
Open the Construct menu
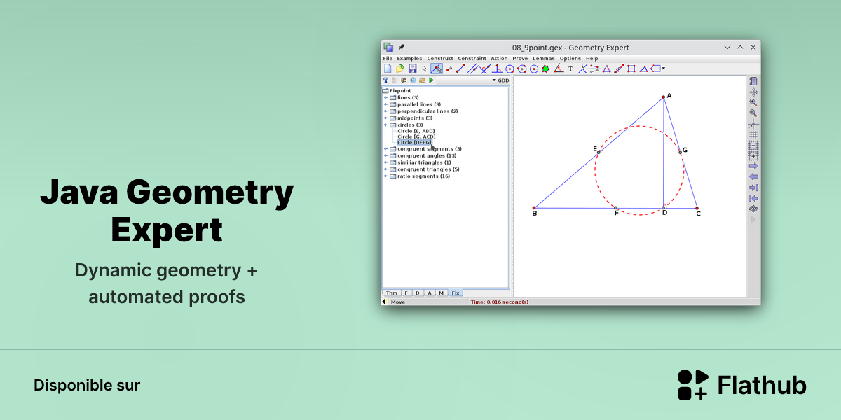click(440, 58)
